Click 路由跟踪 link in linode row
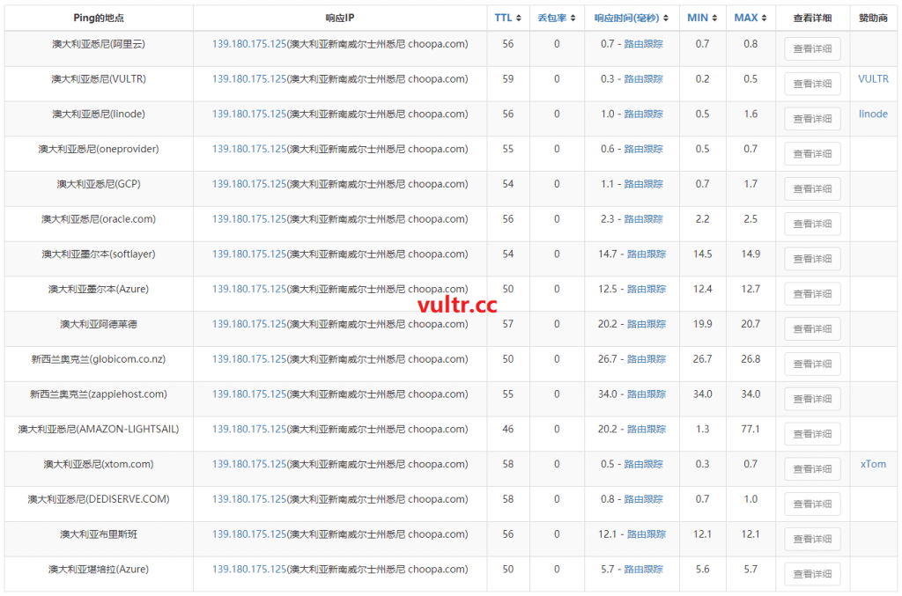 pyautogui.click(x=643, y=114)
